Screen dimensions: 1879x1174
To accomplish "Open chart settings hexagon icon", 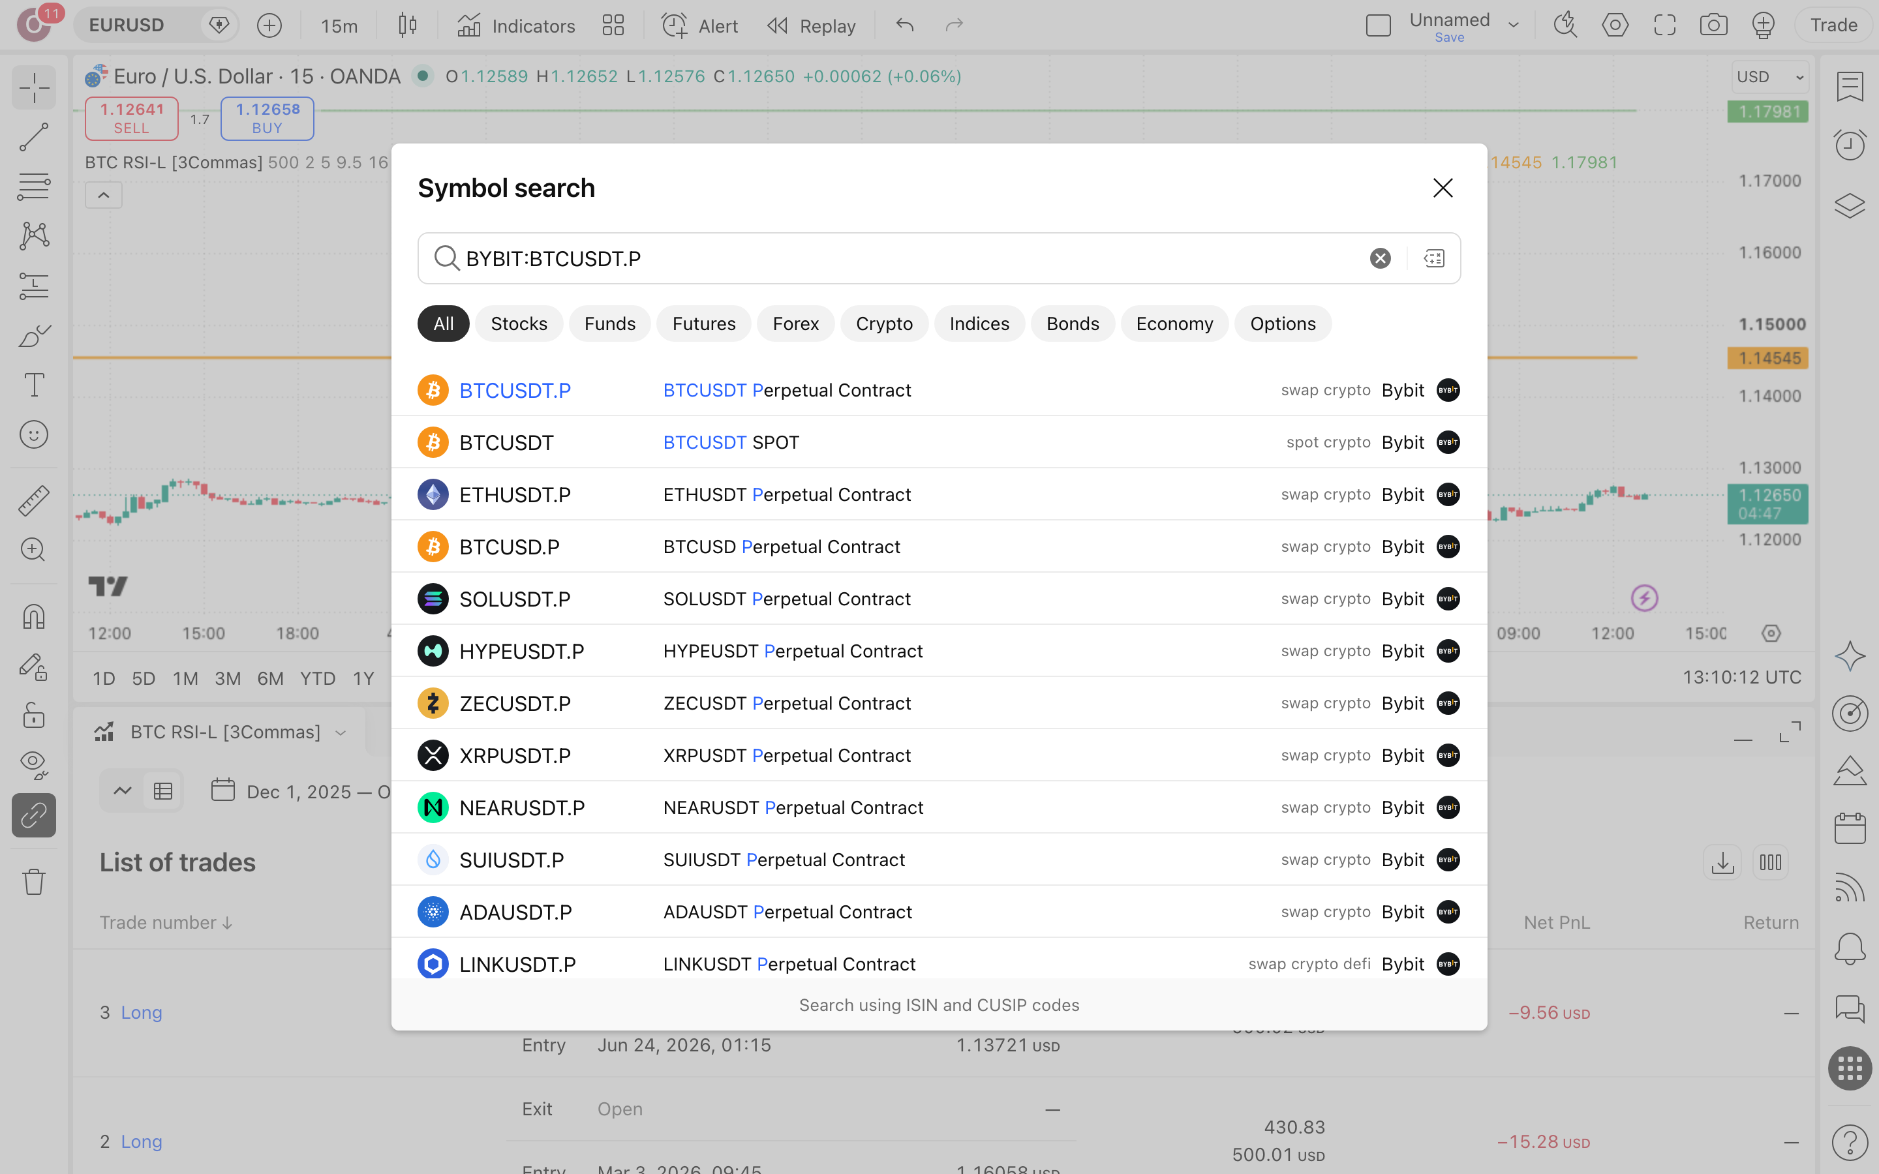I will [x=1615, y=25].
